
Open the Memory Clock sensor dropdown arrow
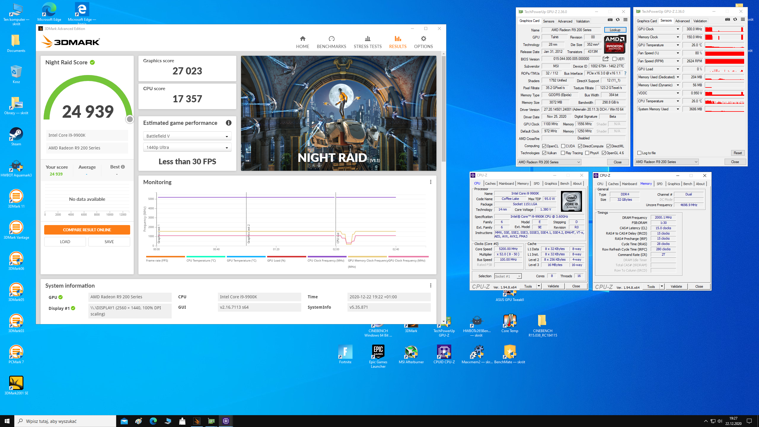click(x=678, y=37)
